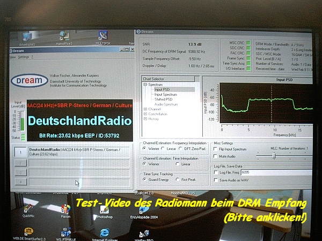Adjust MLC Number of Iterations slider

click(x=274, y=156)
